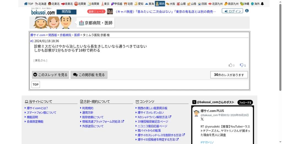Viewport: 282px width, 144px height.
Task: Select the 南関東 region
Action: (x=93, y=4)
